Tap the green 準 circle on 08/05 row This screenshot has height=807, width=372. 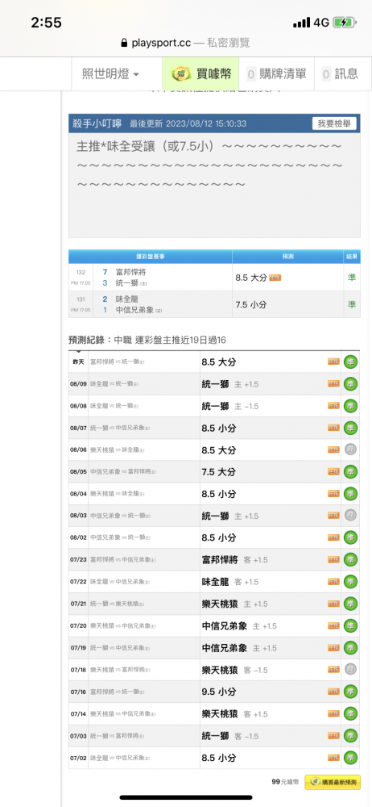(351, 471)
